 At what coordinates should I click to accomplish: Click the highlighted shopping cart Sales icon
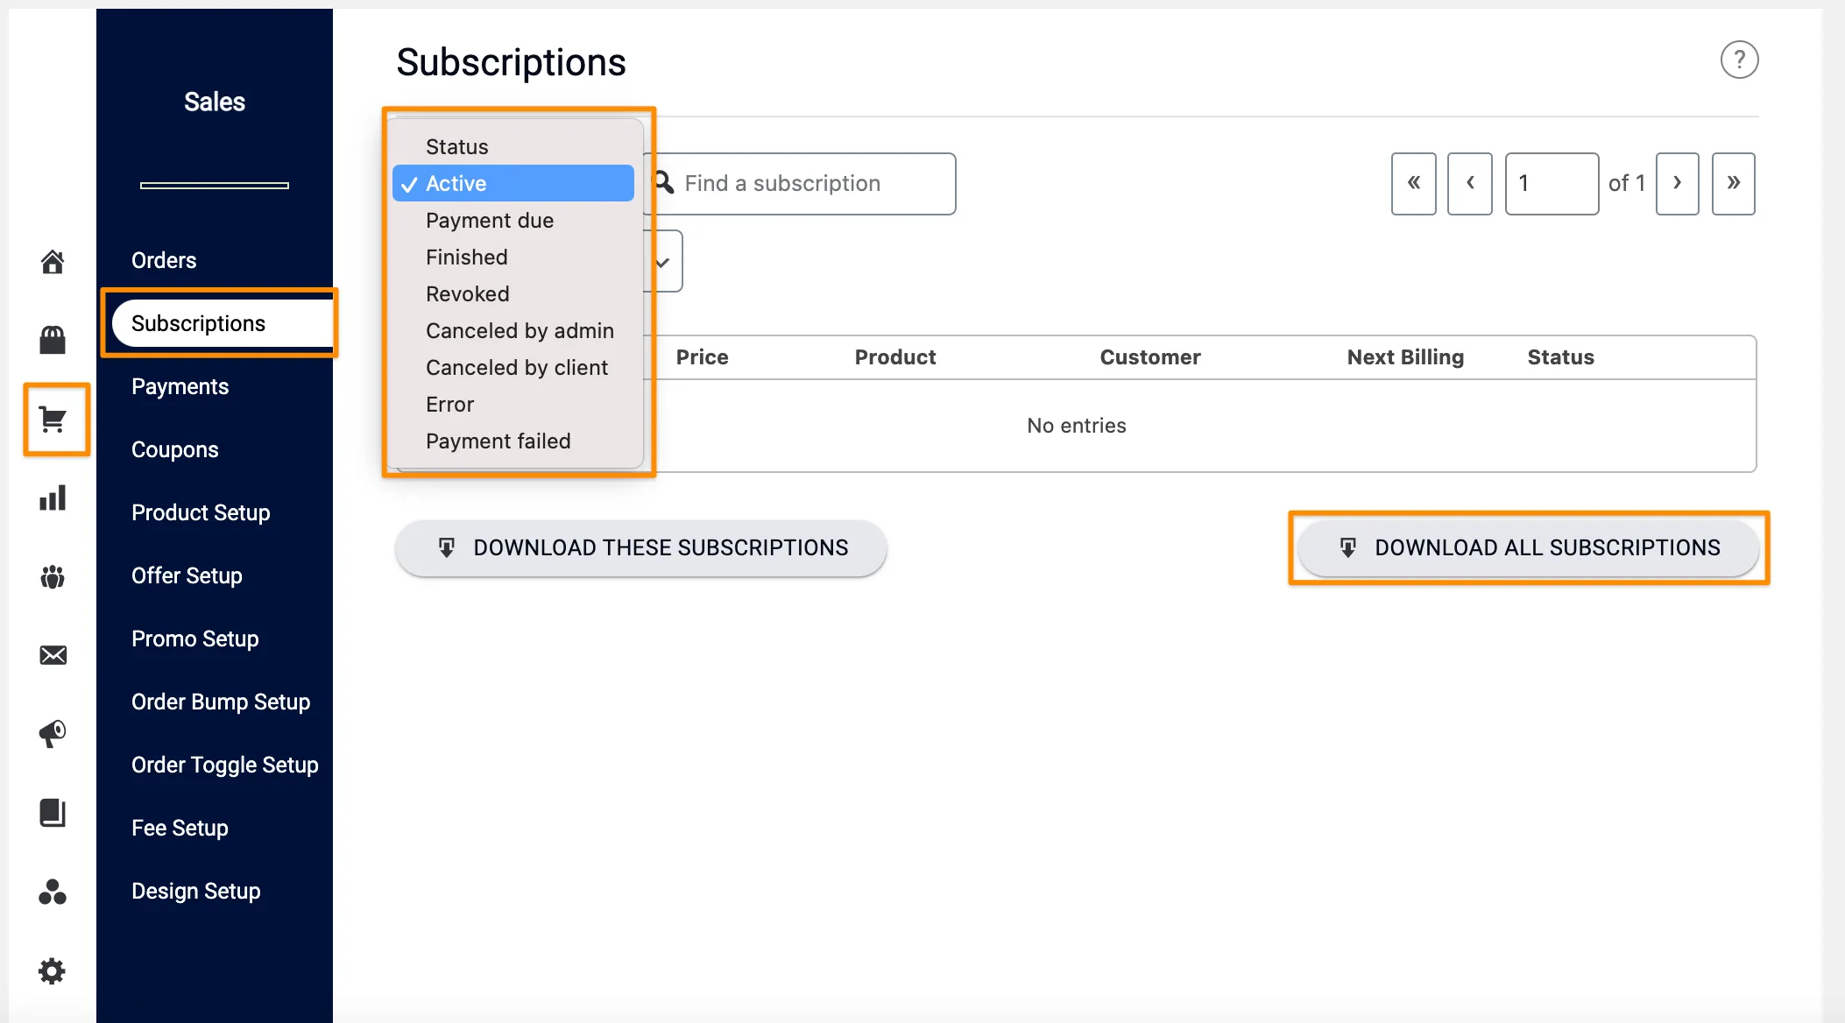click(x=54, y=420)
